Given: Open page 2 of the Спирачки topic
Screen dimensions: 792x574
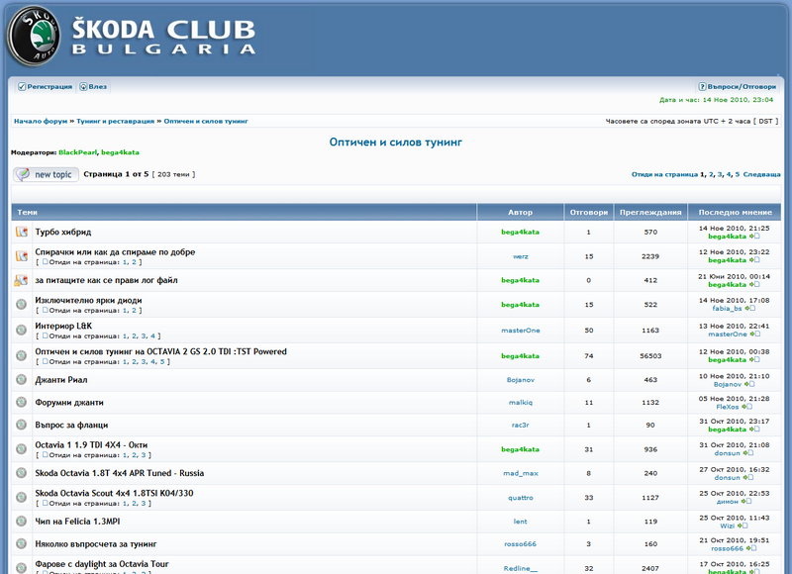Looking at the screenshot, I should coord(134,262).
